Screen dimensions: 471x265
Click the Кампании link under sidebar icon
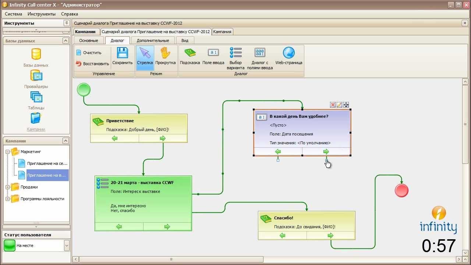click(36, 129)
